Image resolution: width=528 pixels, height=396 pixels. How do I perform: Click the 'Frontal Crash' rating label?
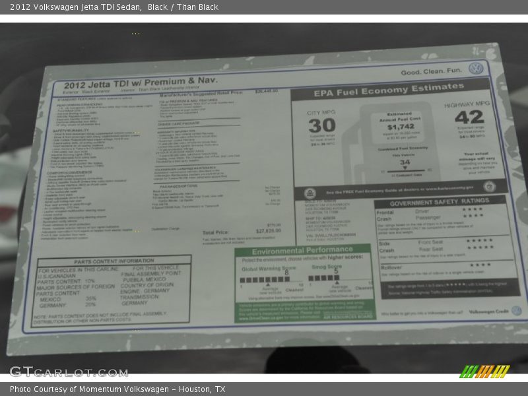[x=385, y=216]
